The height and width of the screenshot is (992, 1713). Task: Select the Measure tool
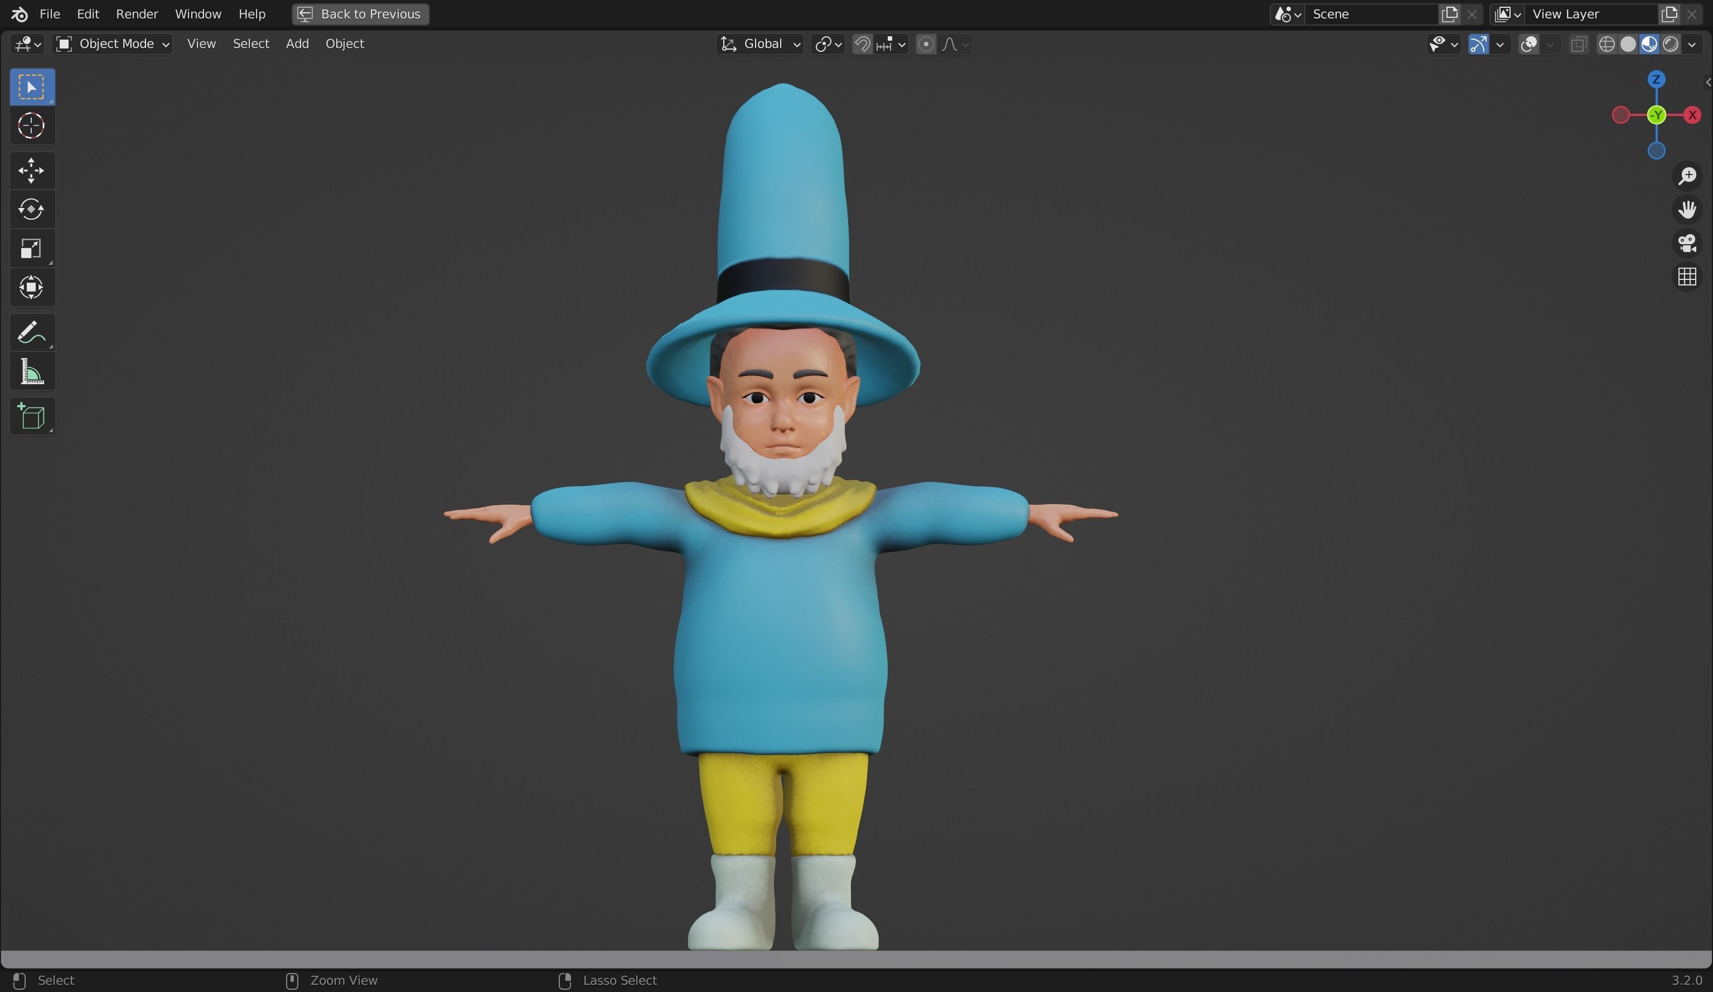(31, 372)
